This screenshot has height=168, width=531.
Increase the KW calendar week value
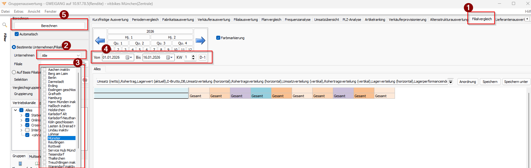pyautogui.click(x=193, y=56)
